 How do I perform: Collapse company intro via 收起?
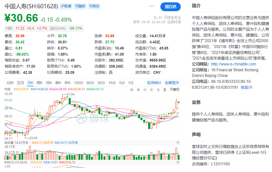(x=247, y=87)
